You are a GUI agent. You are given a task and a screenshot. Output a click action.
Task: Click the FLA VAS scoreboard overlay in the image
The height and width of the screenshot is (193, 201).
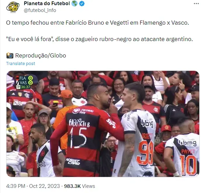pos(25,82)
